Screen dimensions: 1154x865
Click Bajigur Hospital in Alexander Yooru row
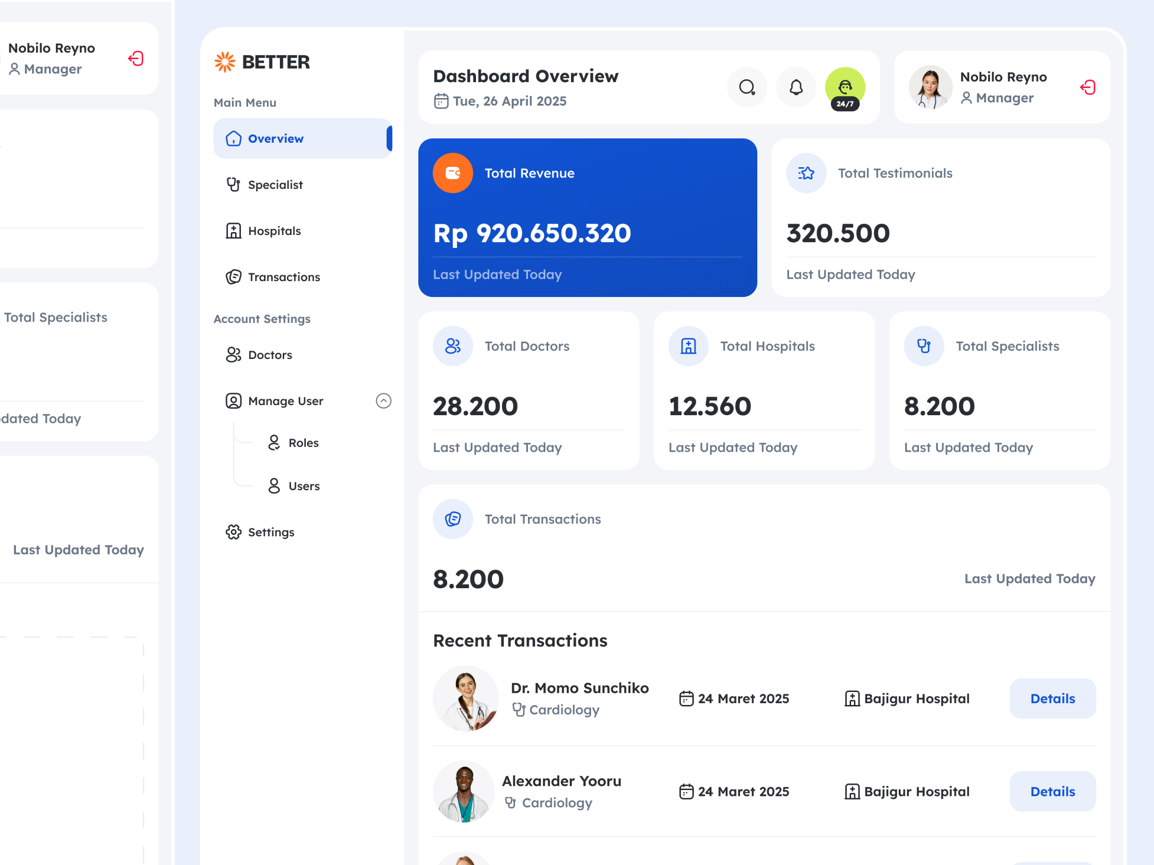coord(916,791)
